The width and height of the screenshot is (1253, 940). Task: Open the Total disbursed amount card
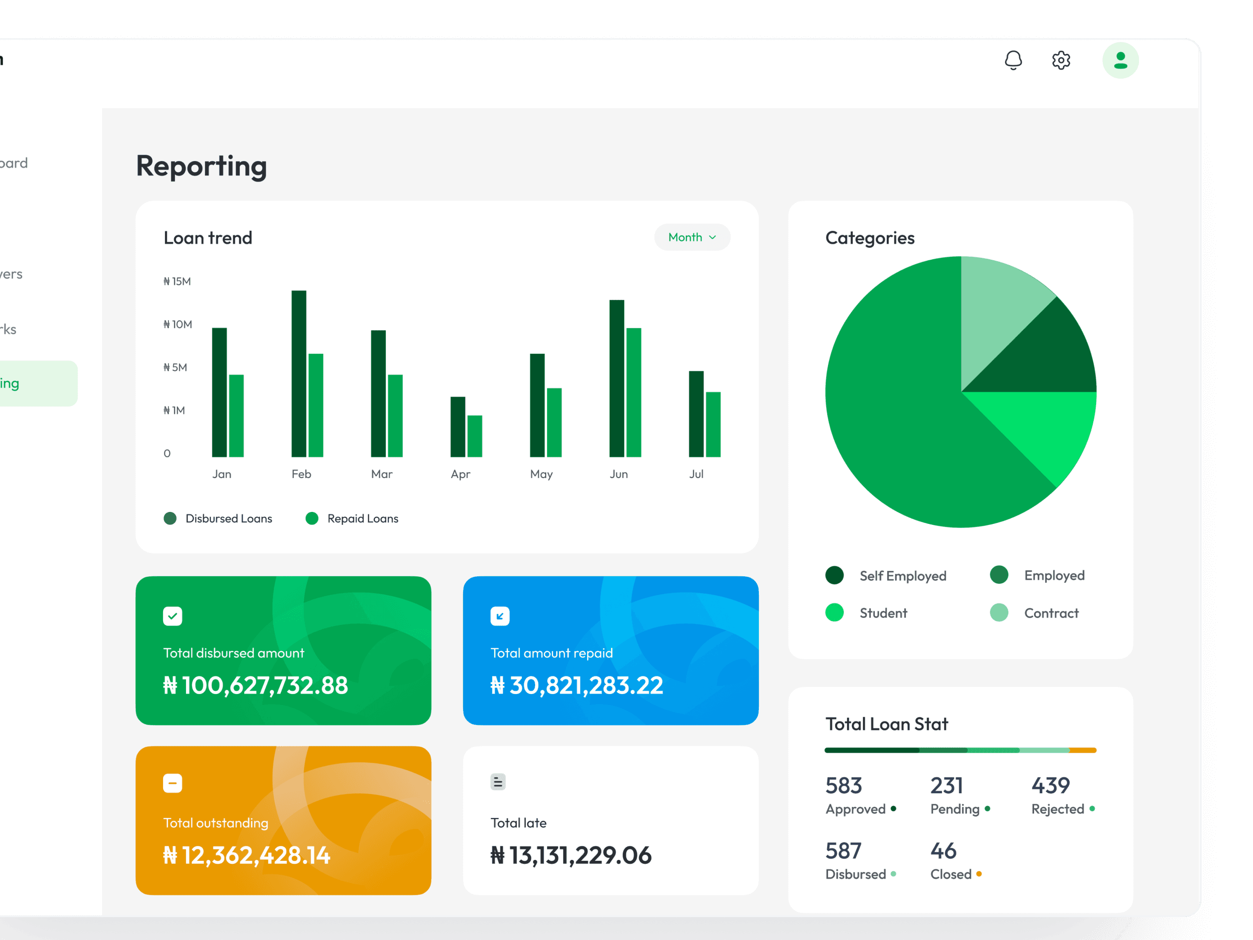[x=283, y=650]
